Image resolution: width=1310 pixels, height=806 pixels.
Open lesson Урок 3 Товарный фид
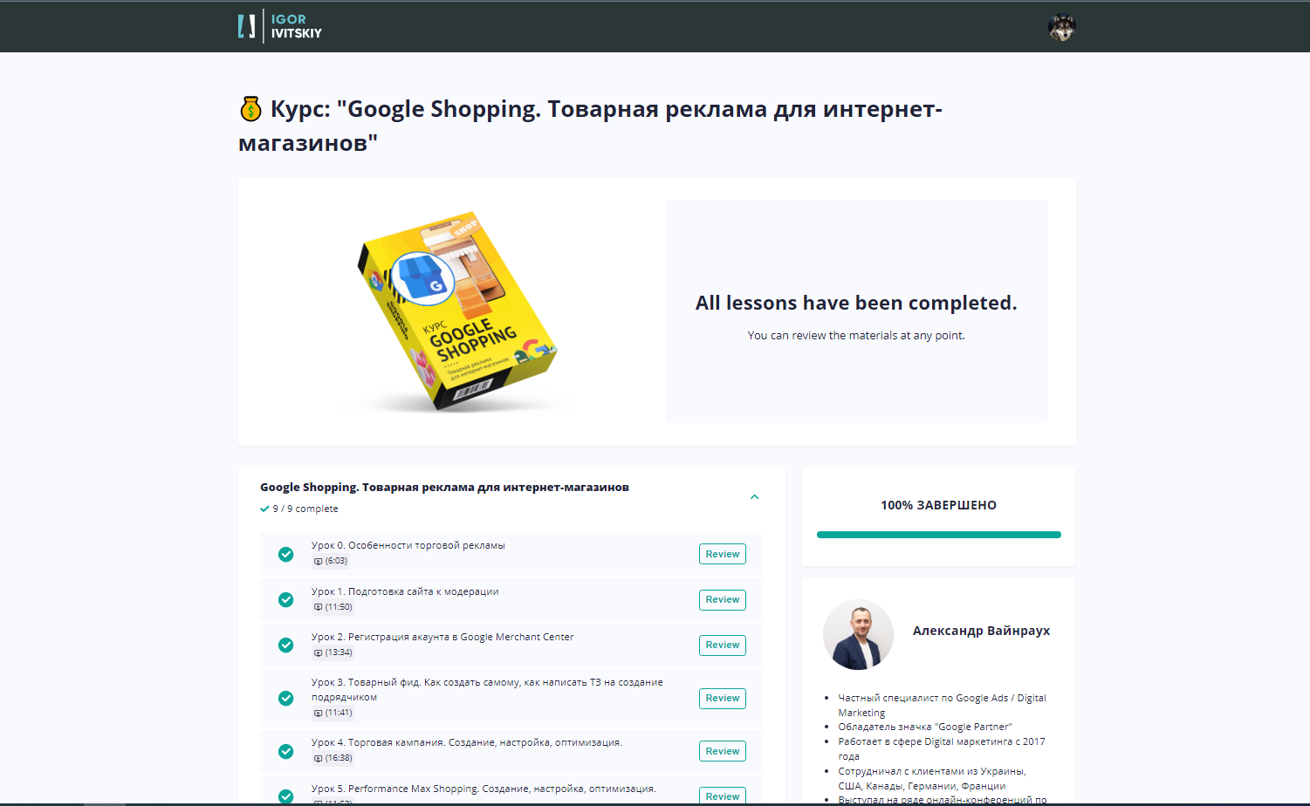(486, 683)
